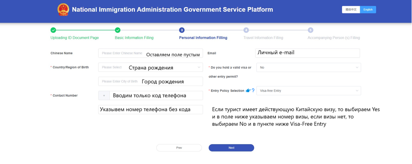Switch language to 简体中文
Screen dimensions: 412x164
tap(351, 10)
